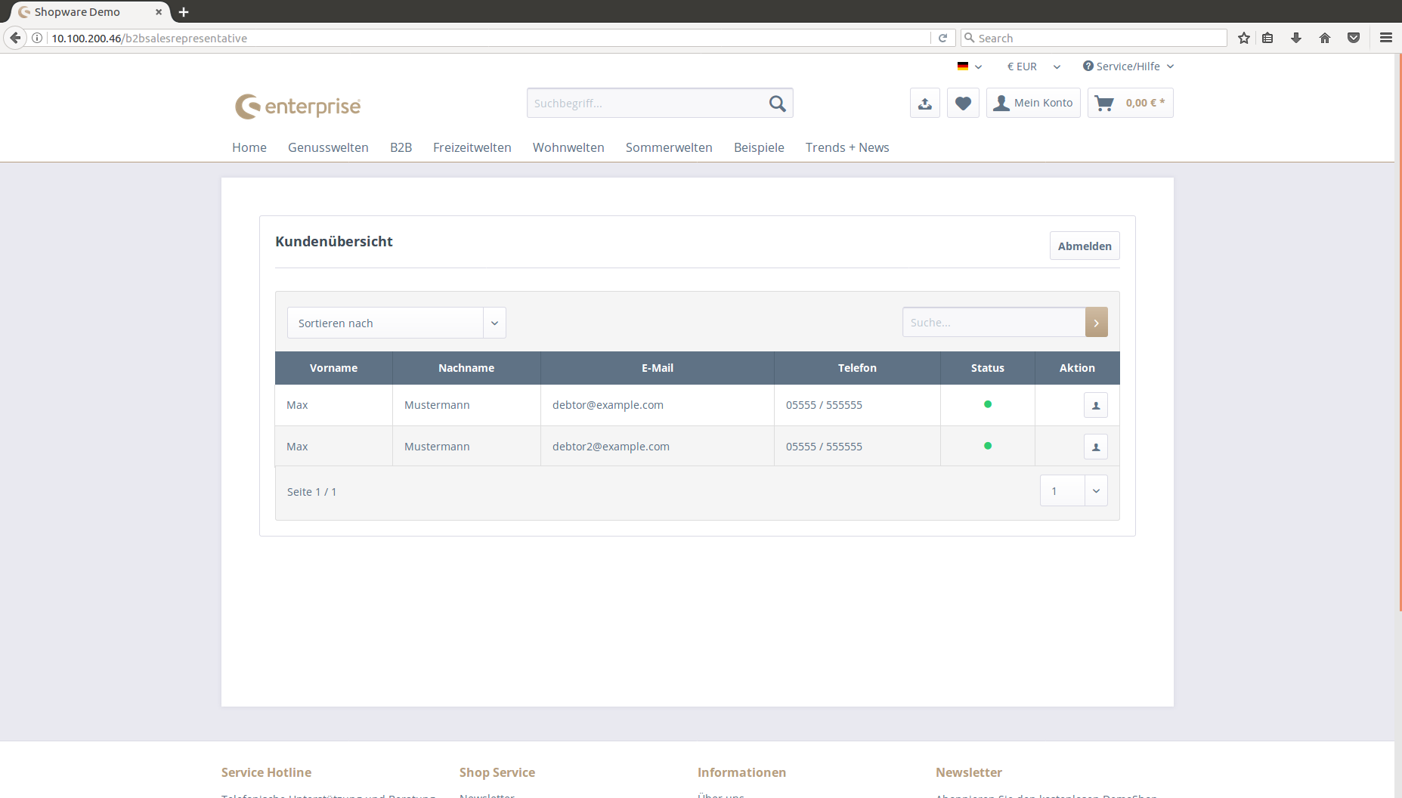Image resolution: width=1402 pixels, height=798 pixels.
Task: Expand the Sortieren nach dropdown
Action: tap(396, 323)
